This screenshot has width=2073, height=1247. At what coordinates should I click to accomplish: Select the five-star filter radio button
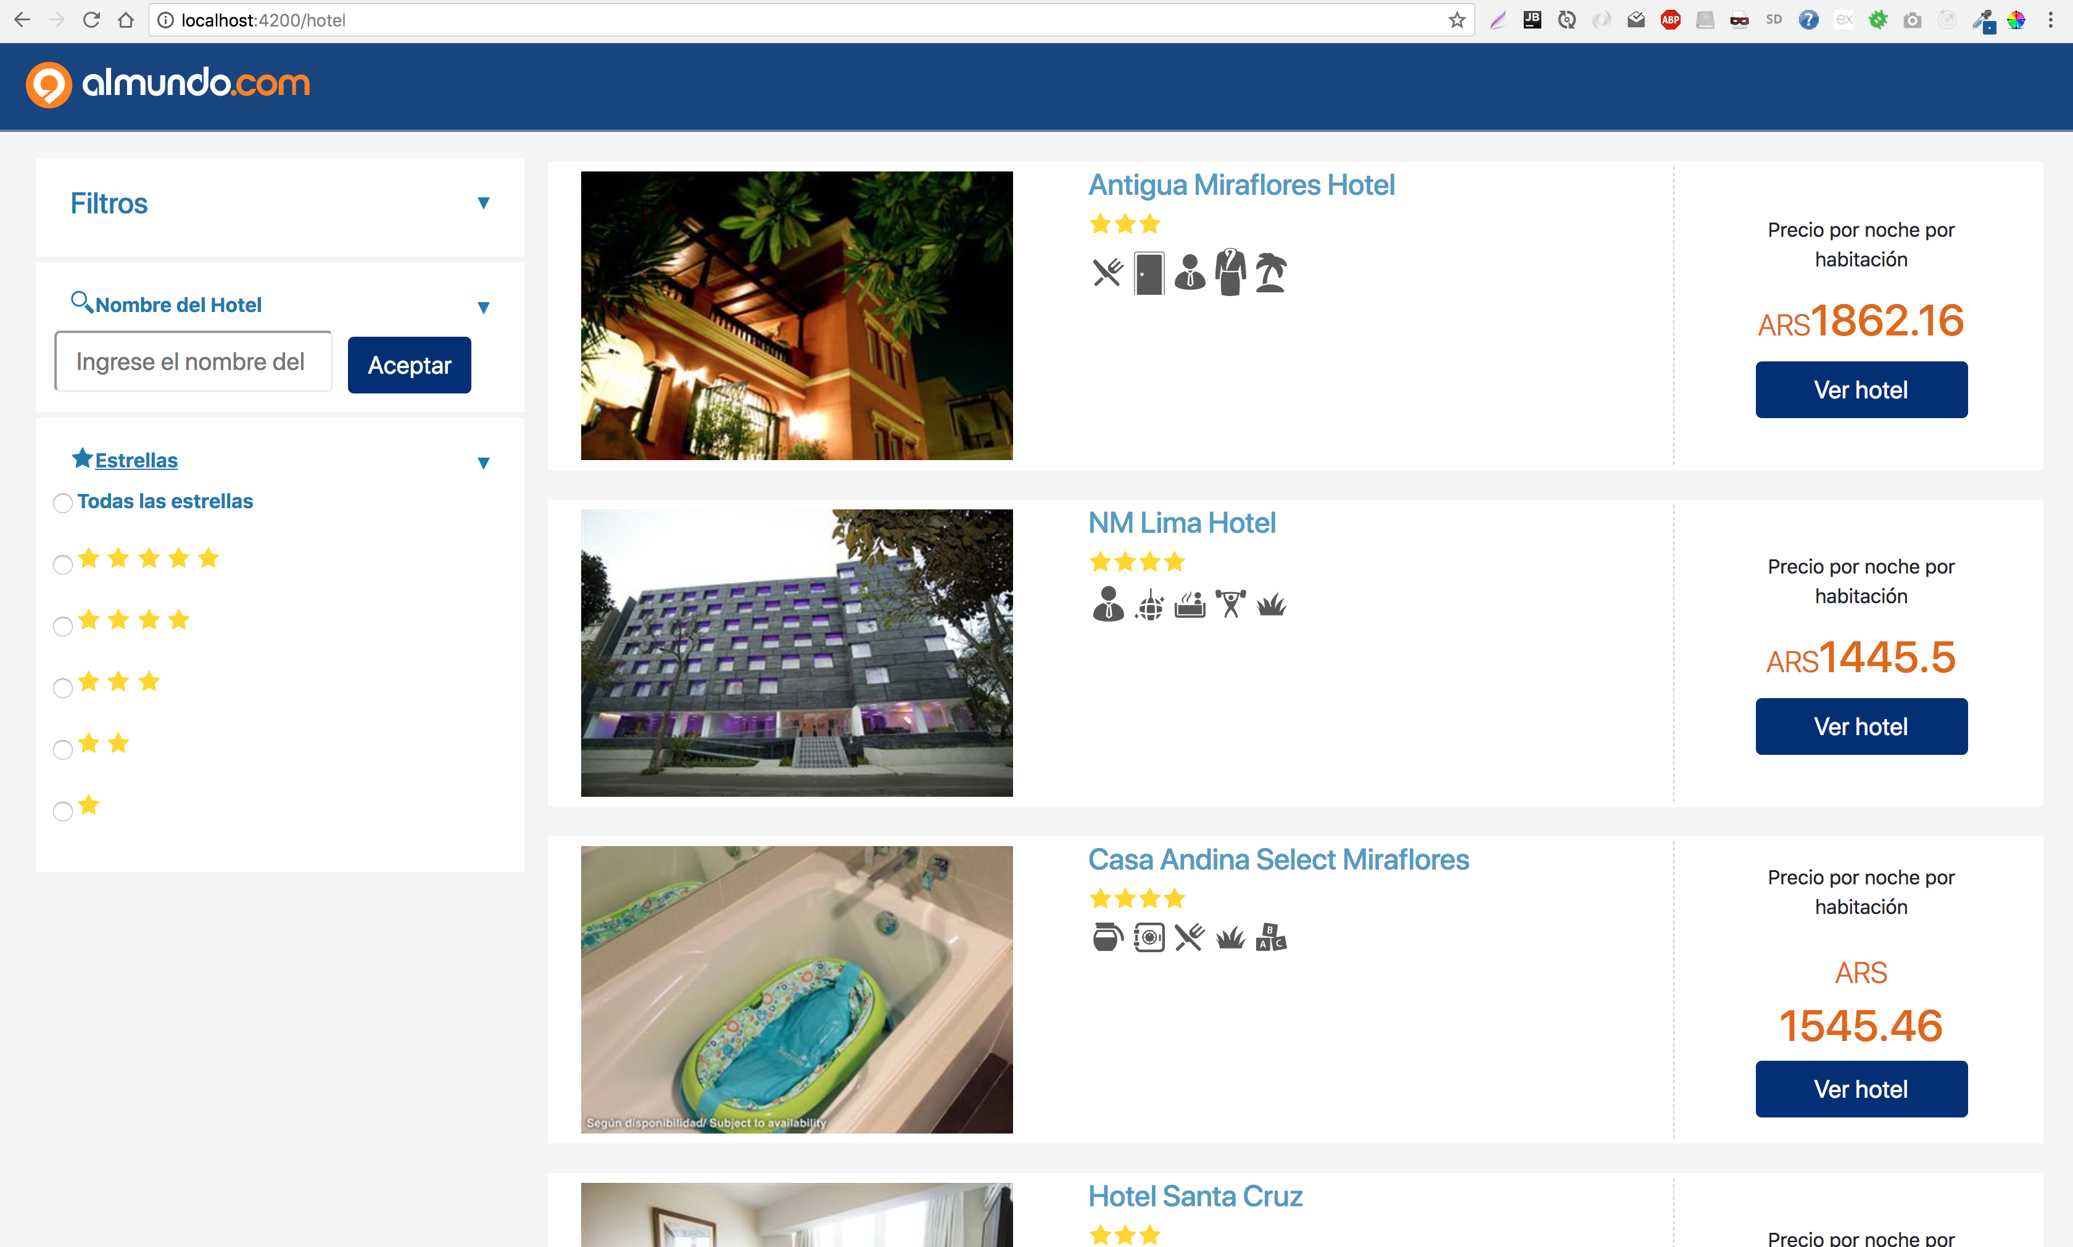[63, 565]
